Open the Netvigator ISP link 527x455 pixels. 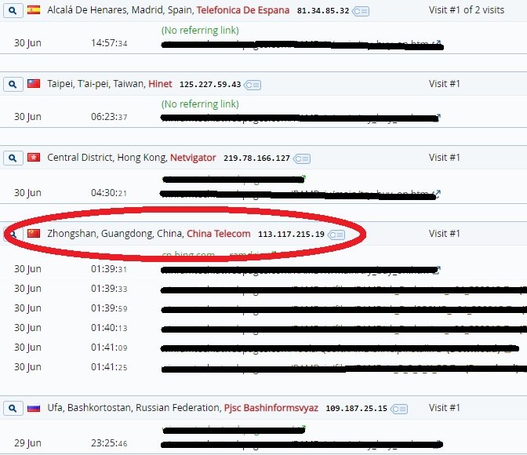click(x=193, y=158)
